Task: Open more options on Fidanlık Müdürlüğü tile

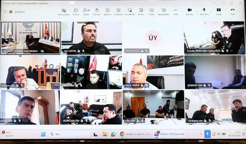Action: 231,51
